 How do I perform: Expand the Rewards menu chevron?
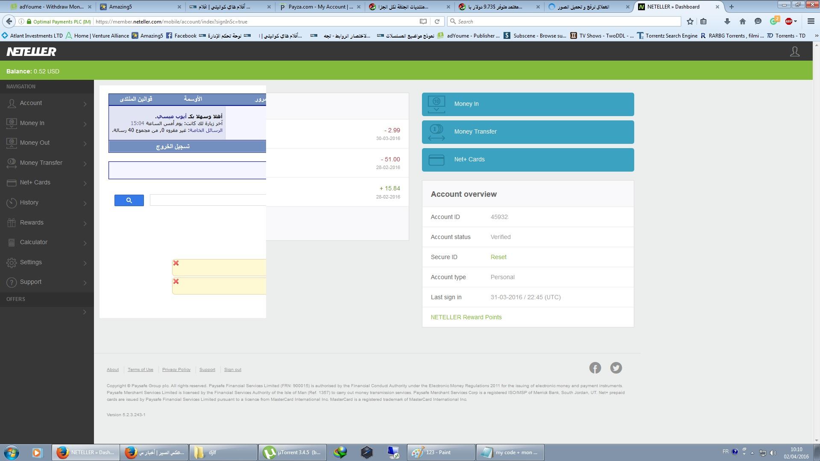85,223
